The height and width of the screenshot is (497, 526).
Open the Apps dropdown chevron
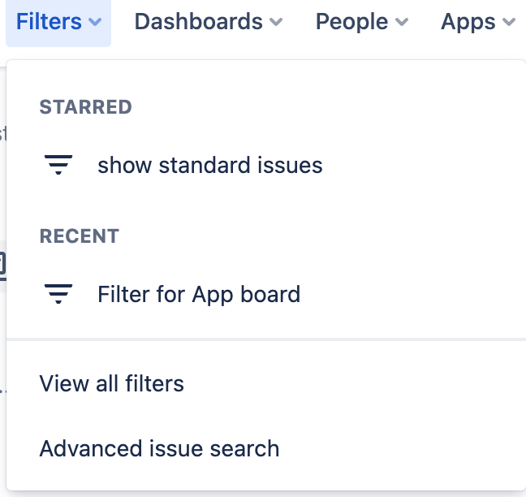pos(509,23)
